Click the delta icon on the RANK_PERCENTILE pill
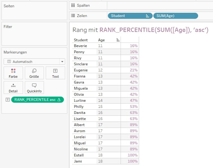This screenshot has height=168, width=213. [59, 100]
